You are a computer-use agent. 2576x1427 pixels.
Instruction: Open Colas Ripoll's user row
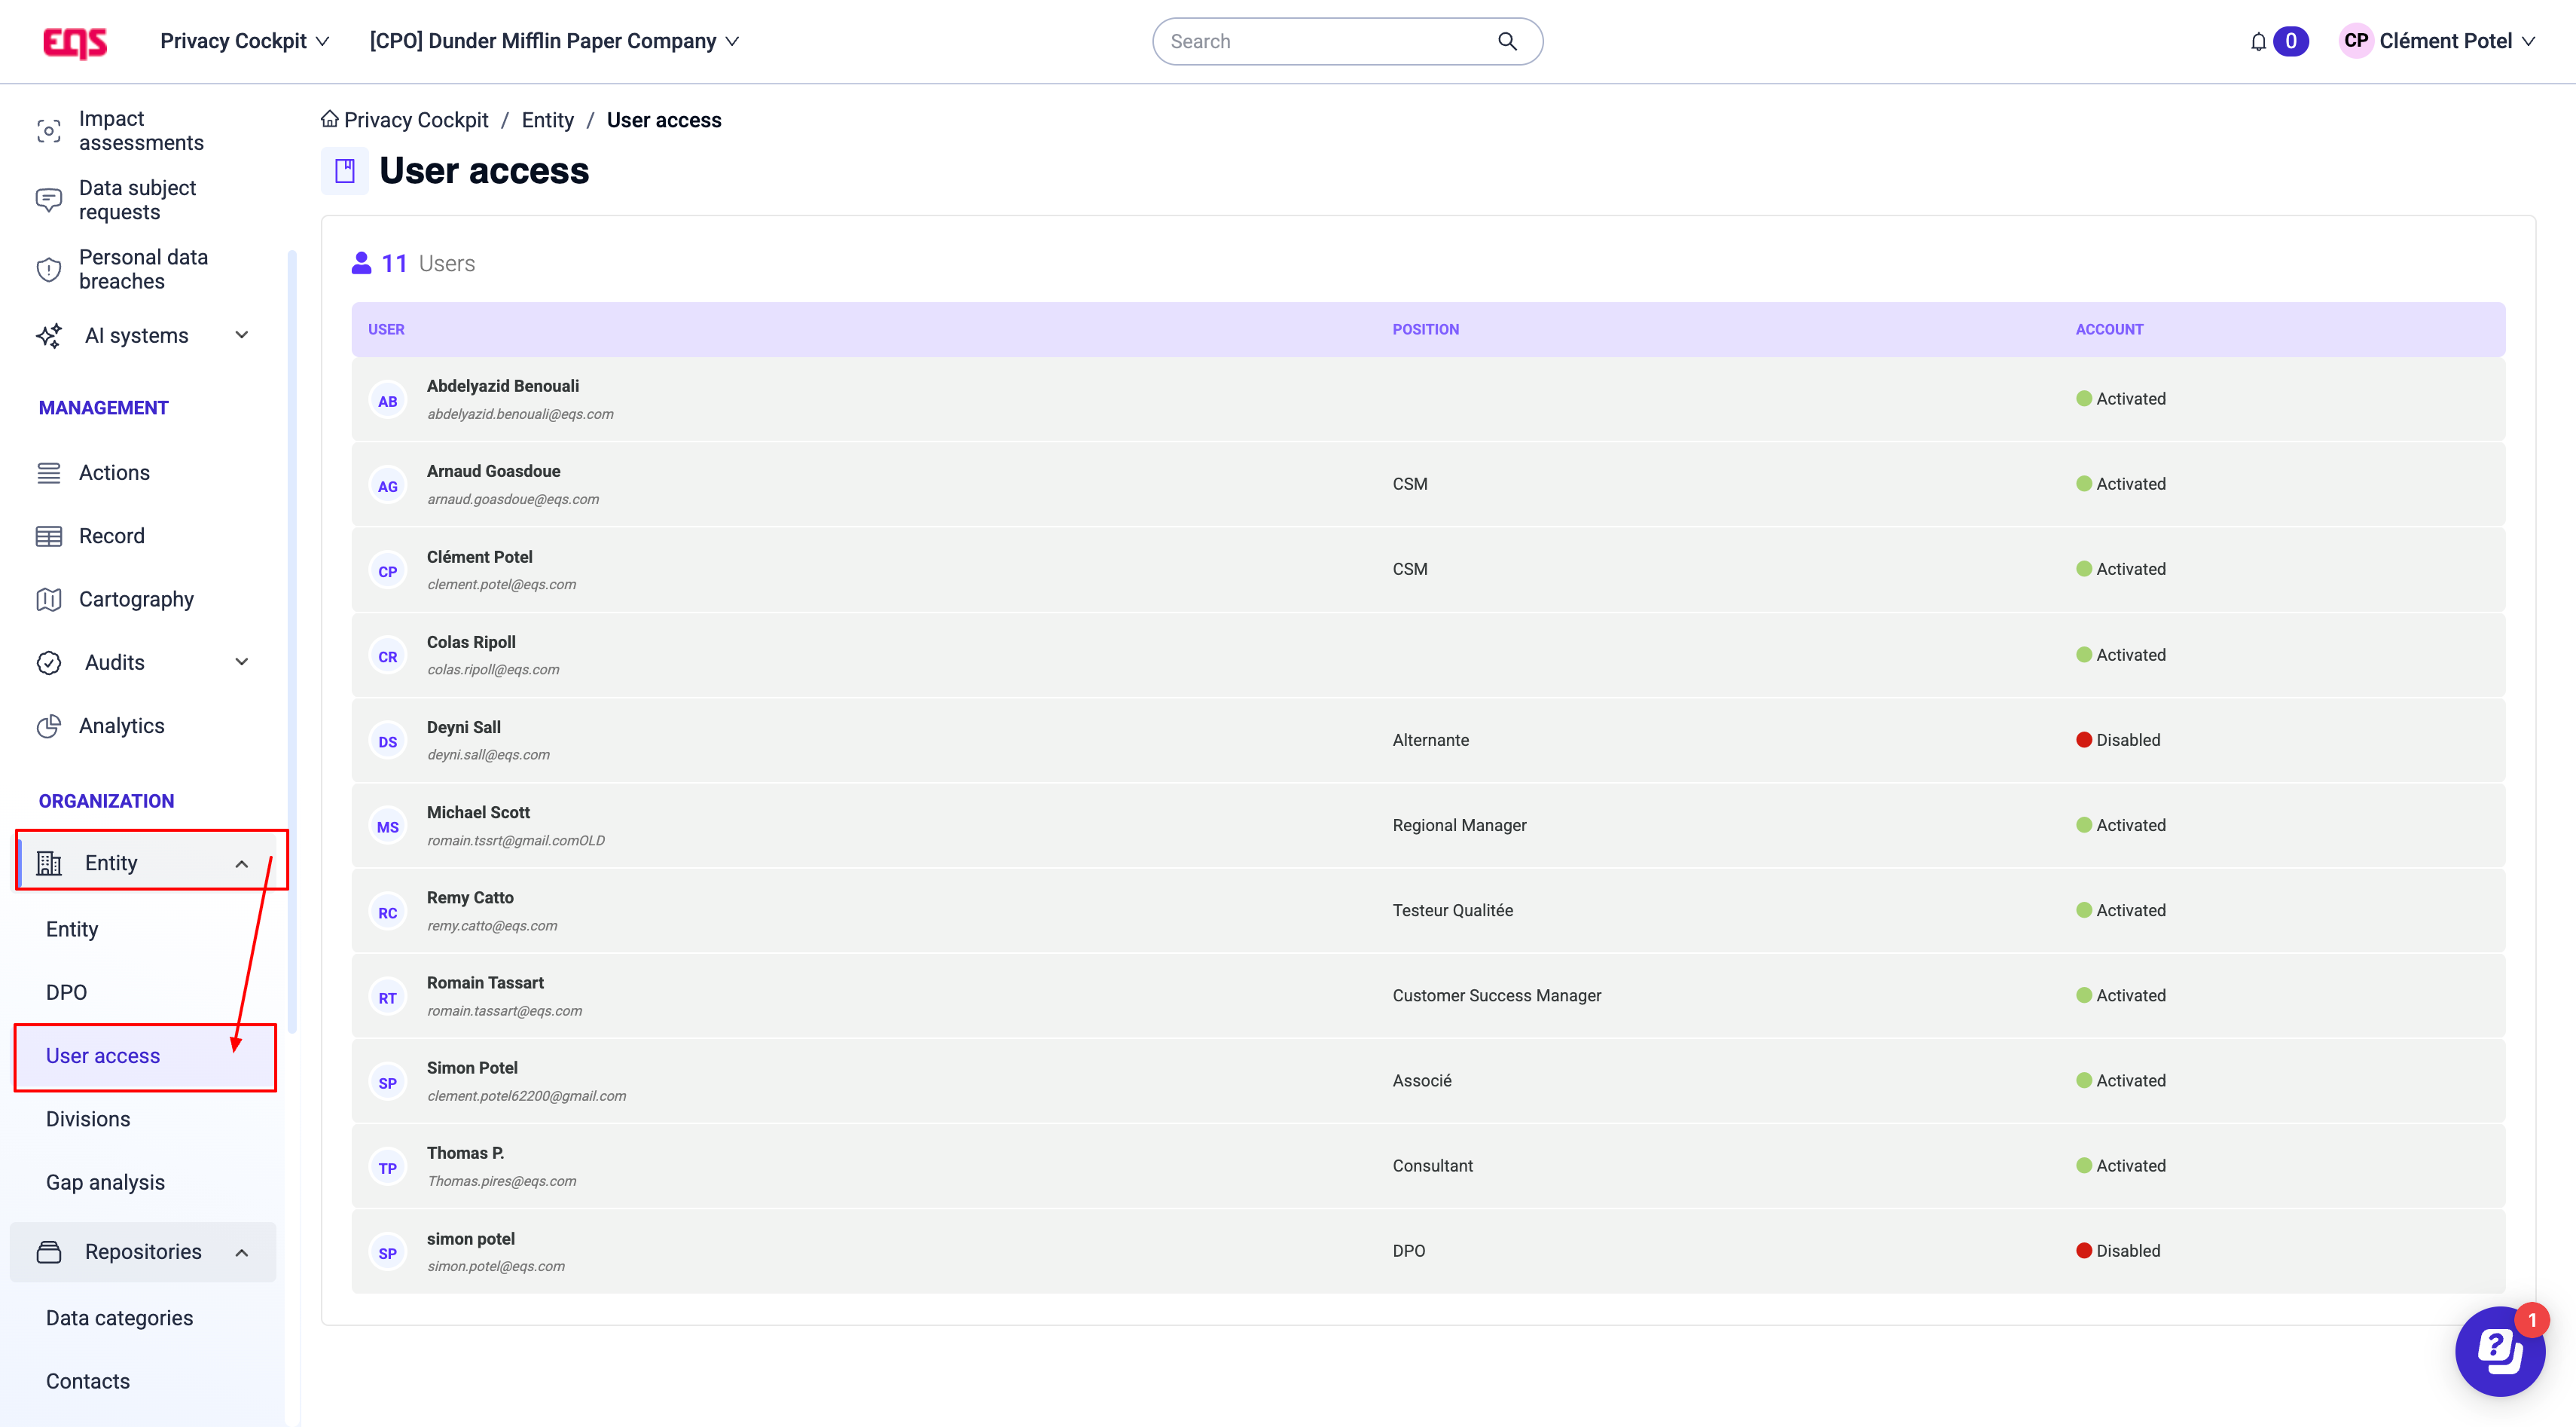point(1428,655)
